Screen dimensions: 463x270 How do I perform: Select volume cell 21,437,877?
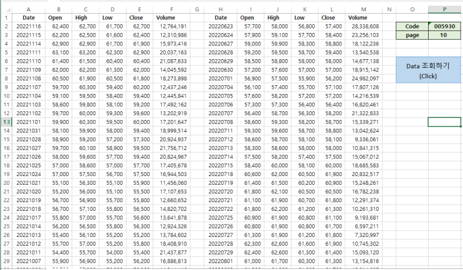tap(171, 253)
